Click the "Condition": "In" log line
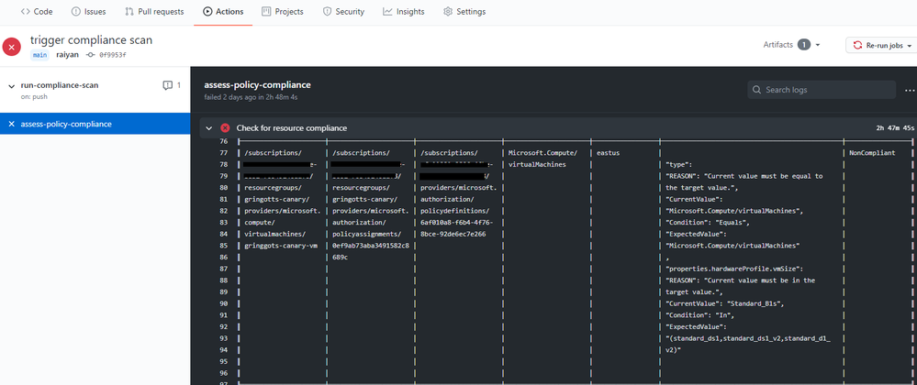 [701, 315]
